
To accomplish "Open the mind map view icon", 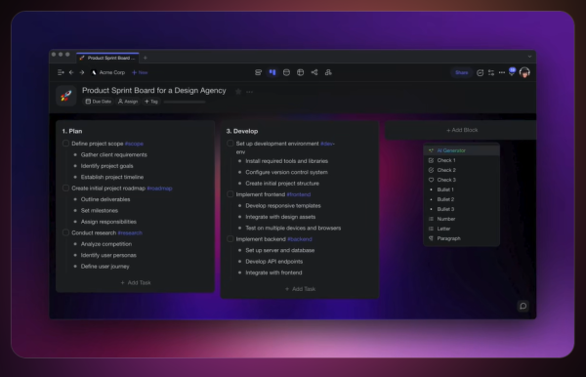I will 314,72.
